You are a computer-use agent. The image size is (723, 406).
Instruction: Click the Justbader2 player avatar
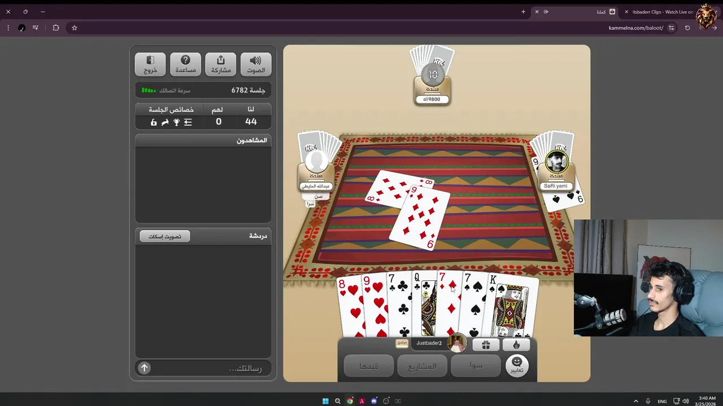click(457, 342)
